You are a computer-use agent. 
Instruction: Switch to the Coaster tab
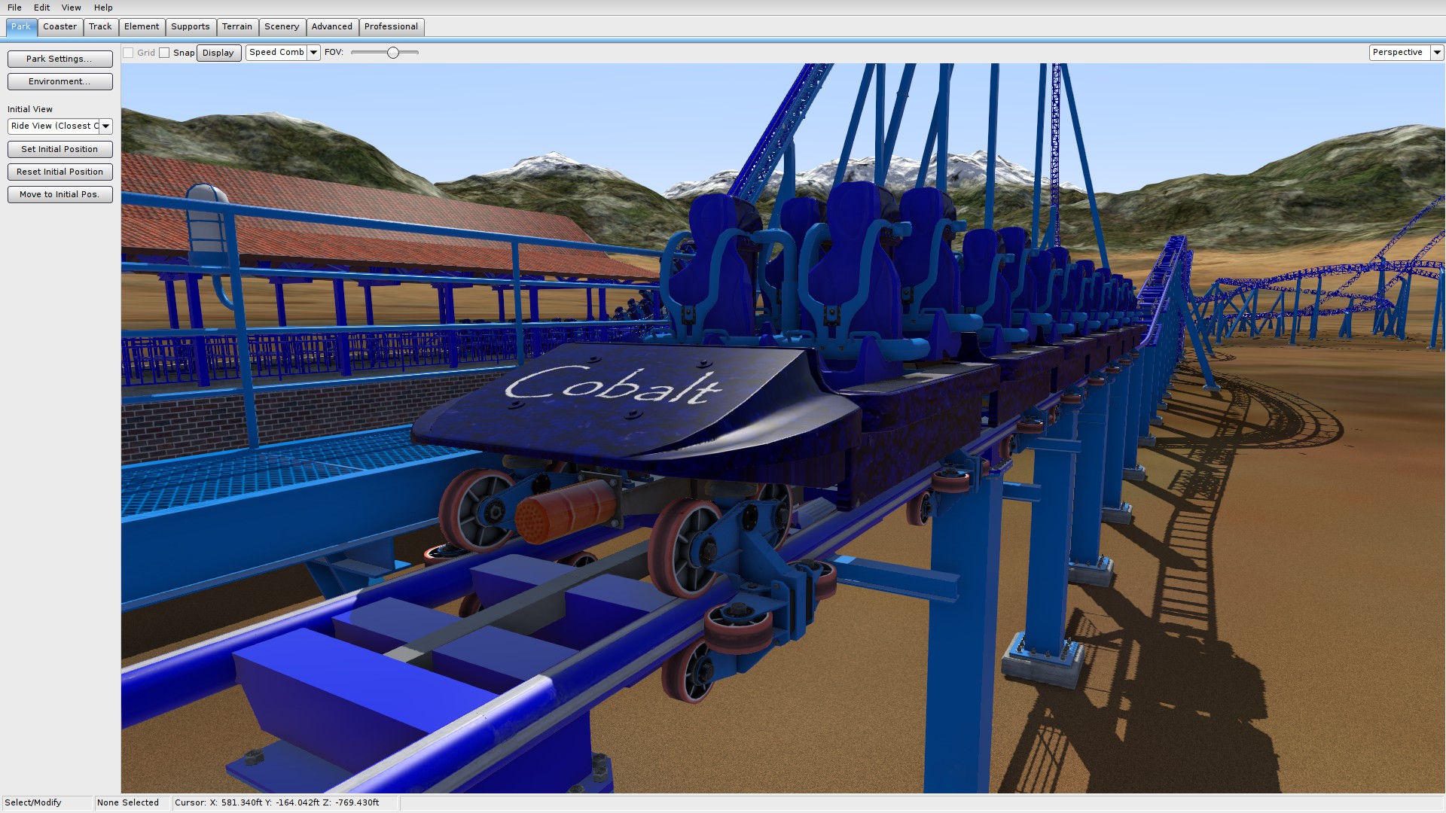pyautogui.click(x=59, y=27)
